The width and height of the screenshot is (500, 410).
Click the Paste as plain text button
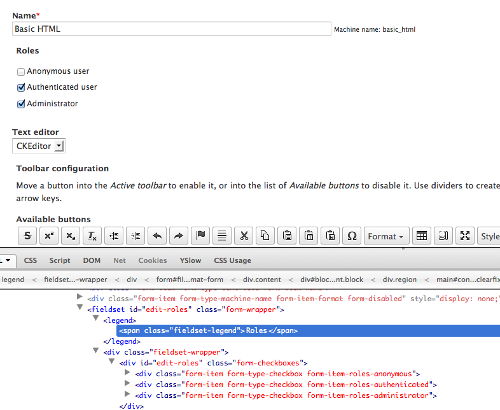pyautogui.click(x=309, y=236)
